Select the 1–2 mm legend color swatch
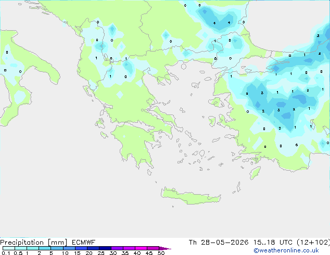This screenshot has width=330, height=255. tap(33, 248)
